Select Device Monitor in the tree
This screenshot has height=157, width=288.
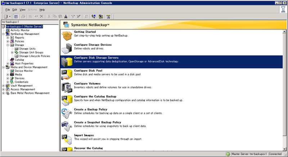coord(24,71)
